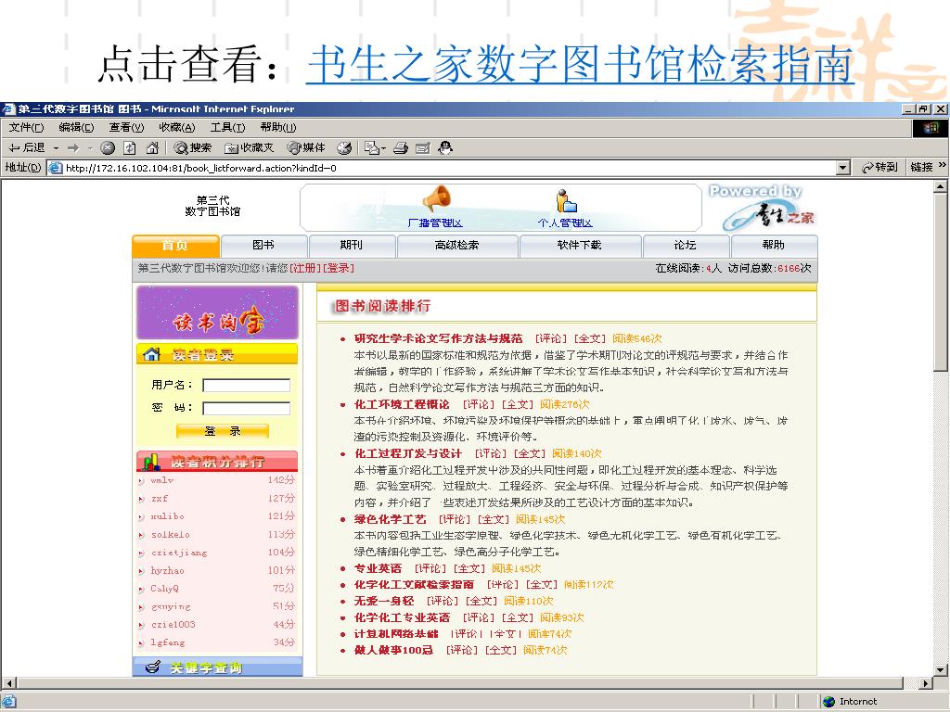The image size is (950, 712).
Task: Open the 个人管理区 person icon
Action: tap(566, 200)
